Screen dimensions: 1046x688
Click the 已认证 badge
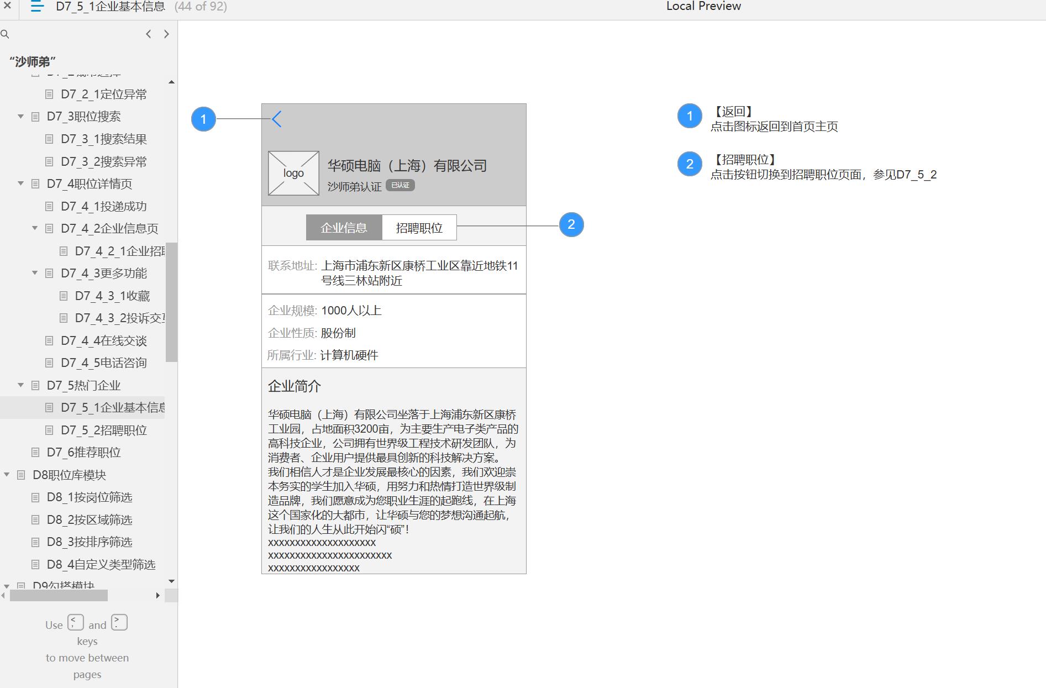tap(400, 185)
